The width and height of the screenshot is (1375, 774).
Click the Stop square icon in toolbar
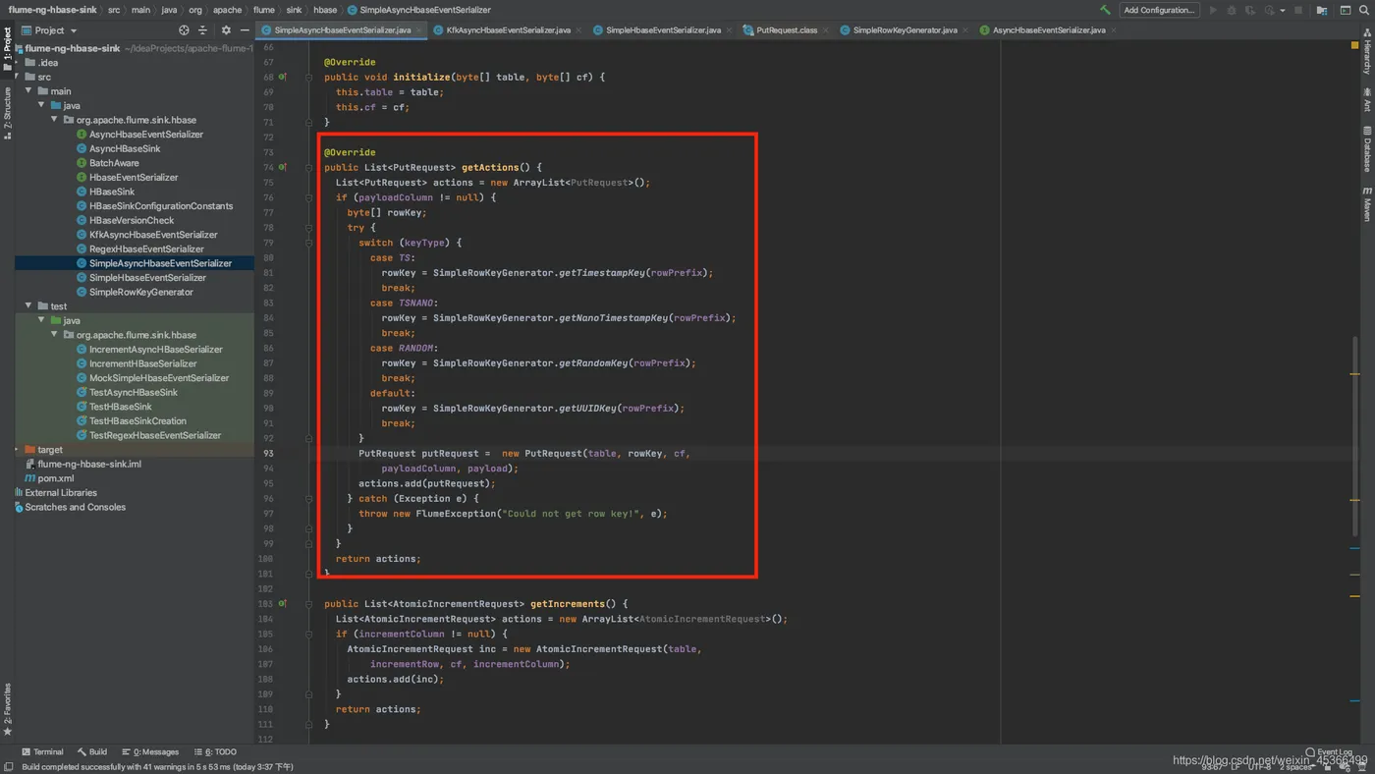(1298, 10)
